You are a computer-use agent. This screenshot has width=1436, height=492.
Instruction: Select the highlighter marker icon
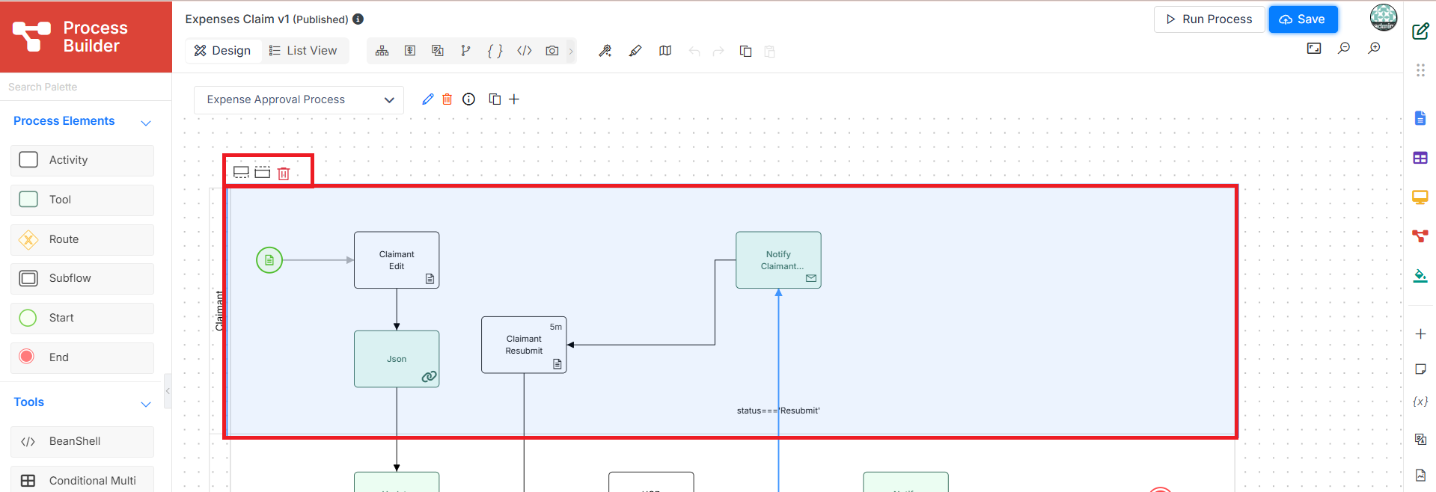[635, 51]
